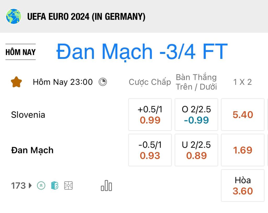Bet on Slovenia to win at 5.40
This screenshot has width=268, height=213.
coord(243,115)
